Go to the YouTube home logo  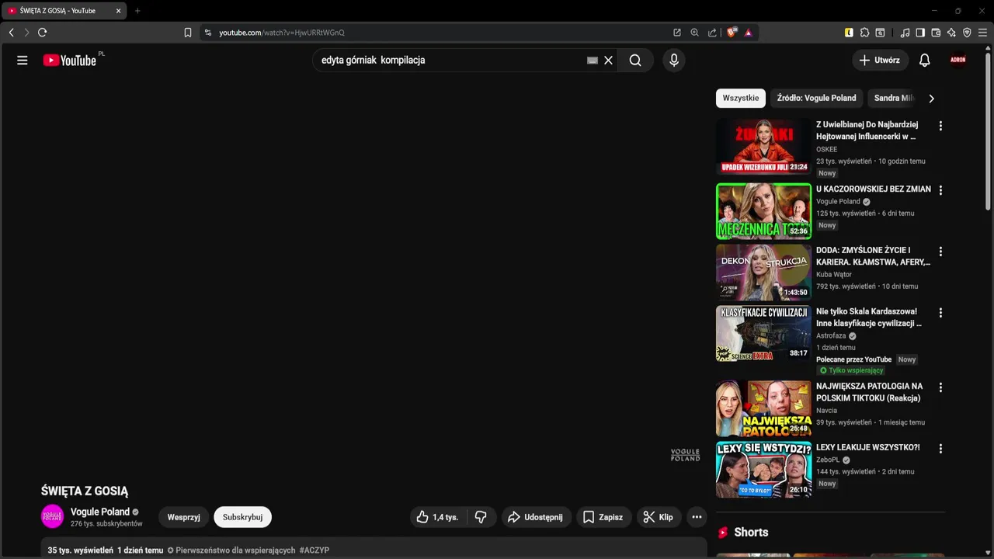tap(70, 60)
